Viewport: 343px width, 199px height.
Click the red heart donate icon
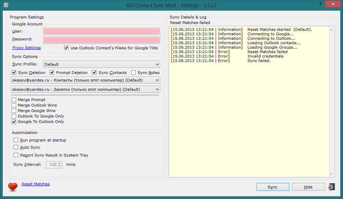coord(13,187)
